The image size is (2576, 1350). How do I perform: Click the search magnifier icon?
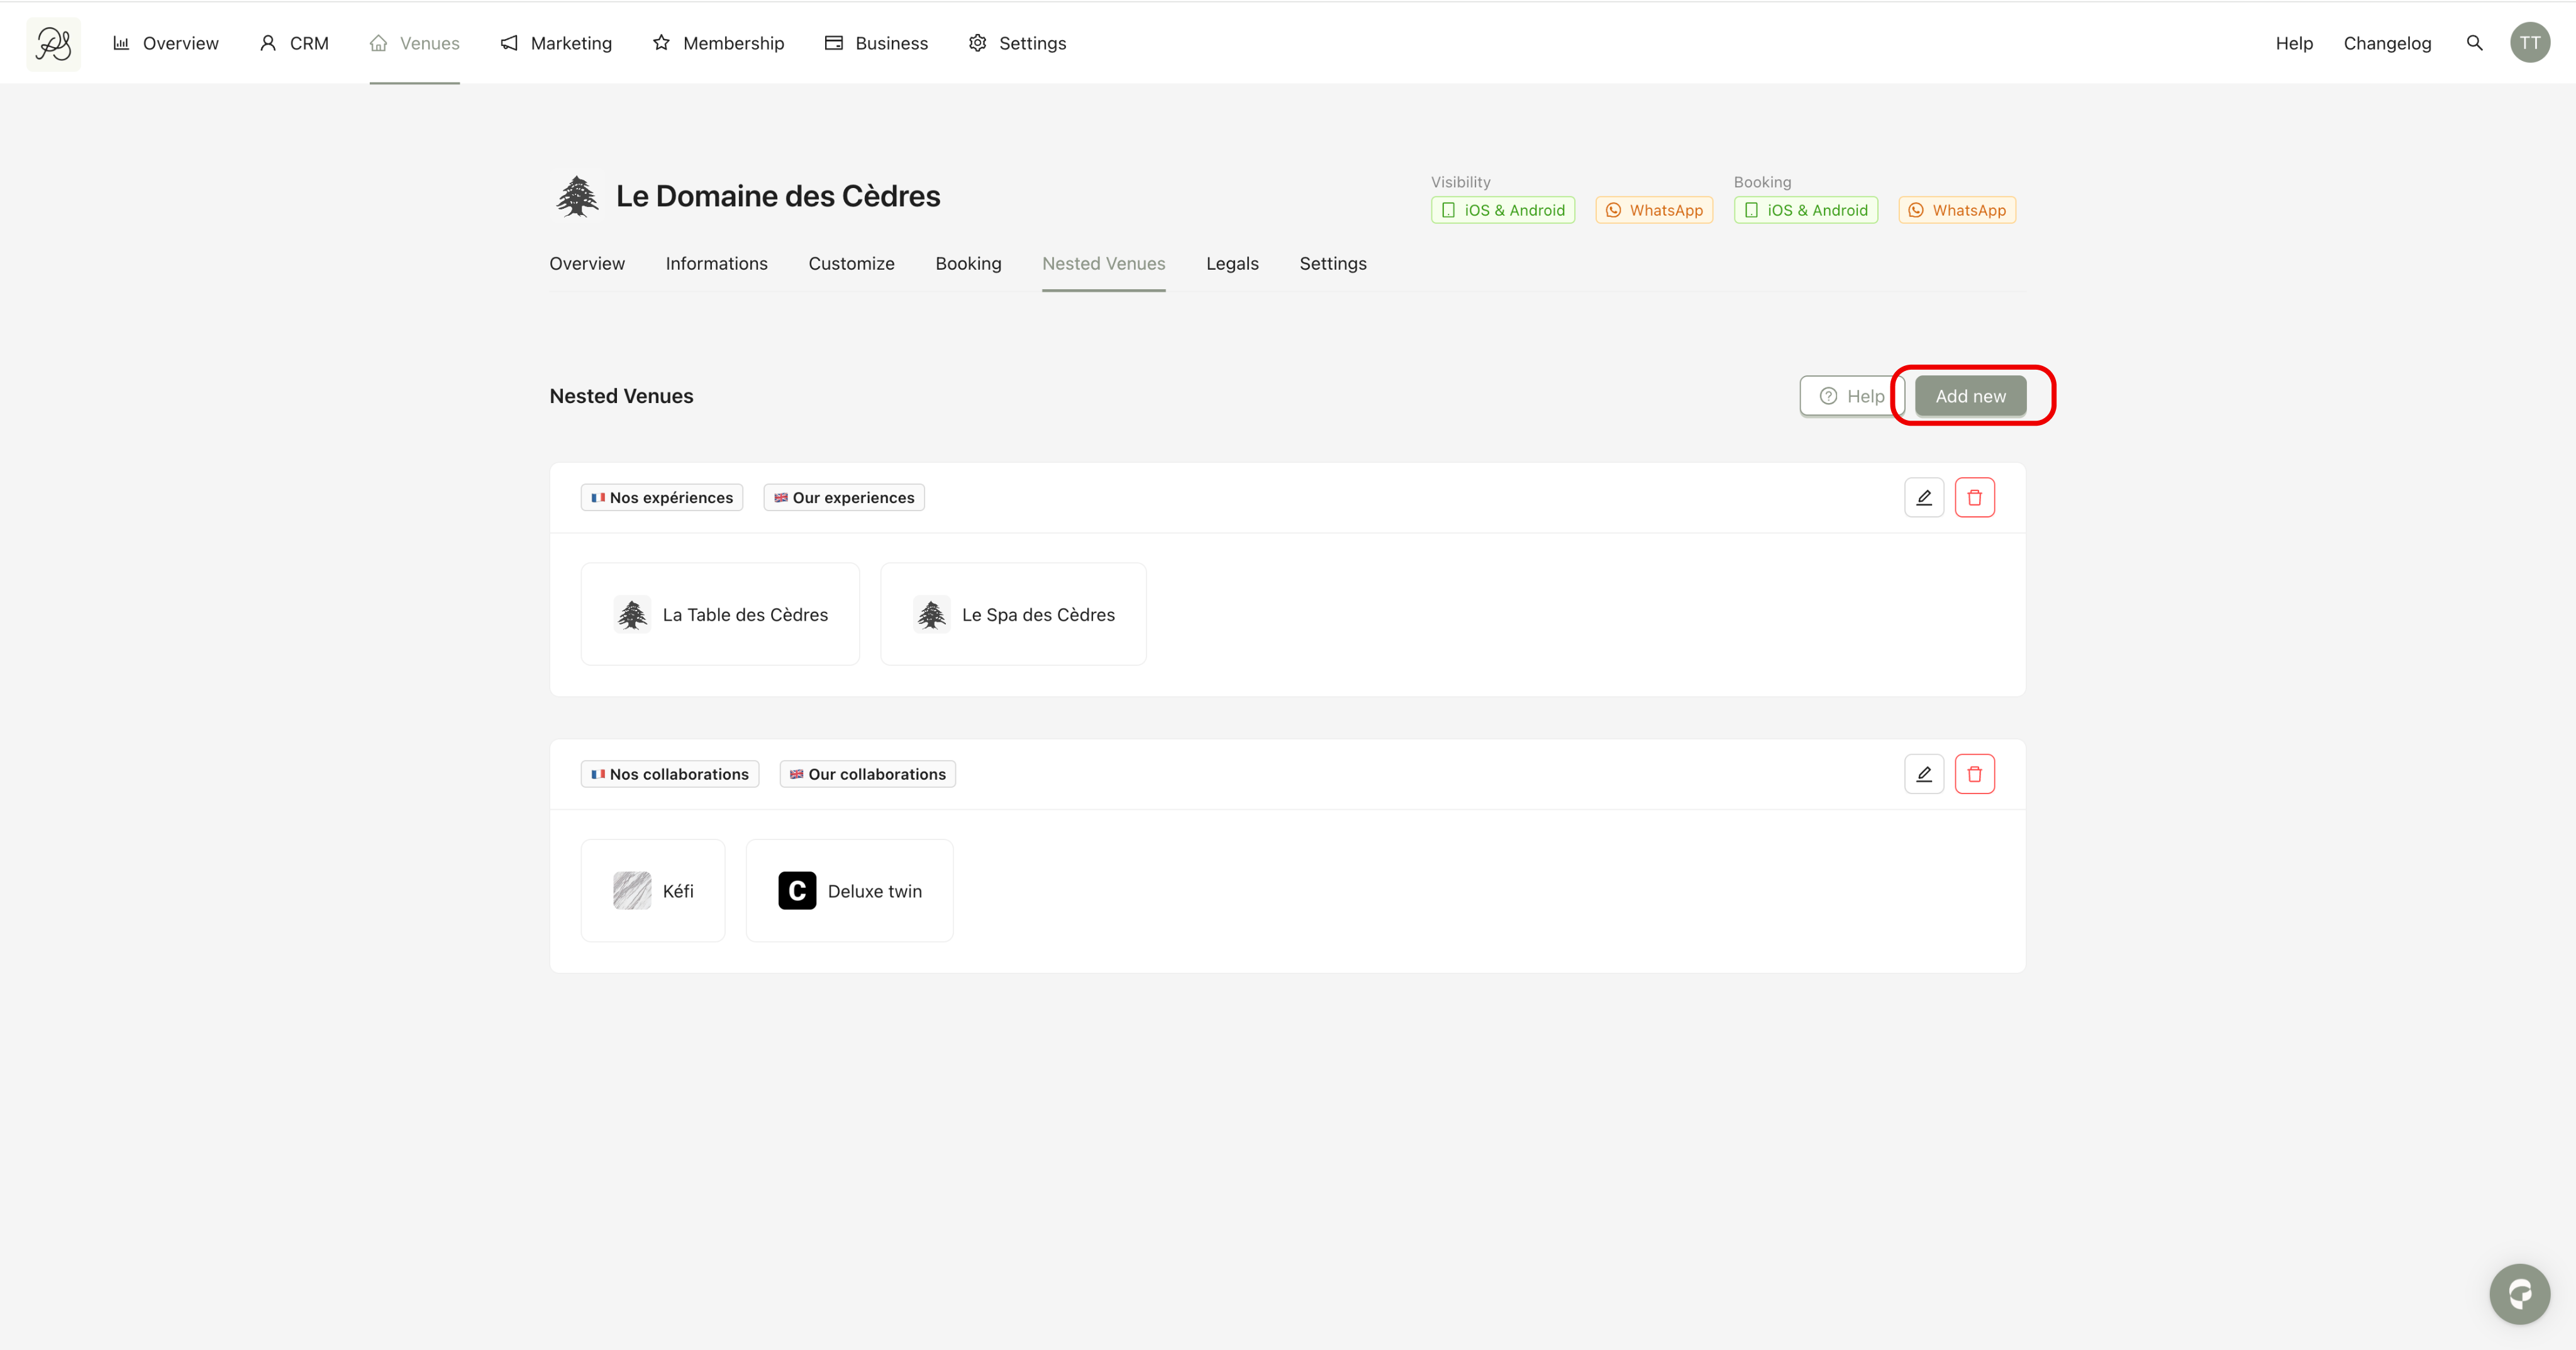2474,43
